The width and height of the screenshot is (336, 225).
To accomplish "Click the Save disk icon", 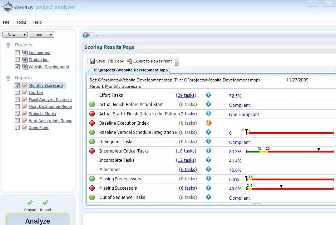I will tap(92, 61).
